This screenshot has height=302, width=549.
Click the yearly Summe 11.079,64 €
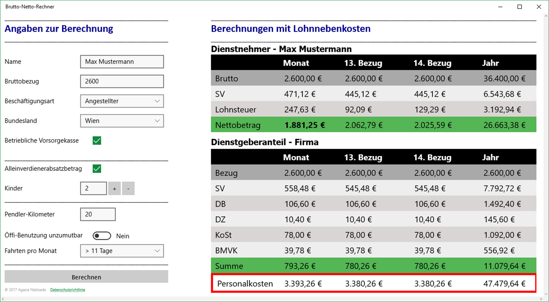(504, 266)
